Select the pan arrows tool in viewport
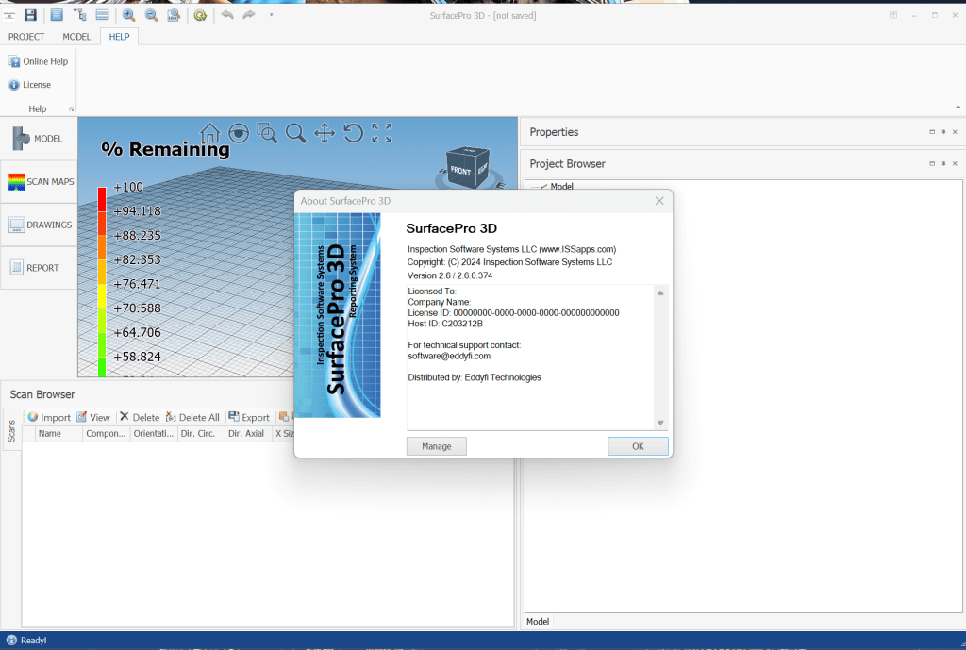This screenshot has height=650, width=966. [x=325, y=133]
